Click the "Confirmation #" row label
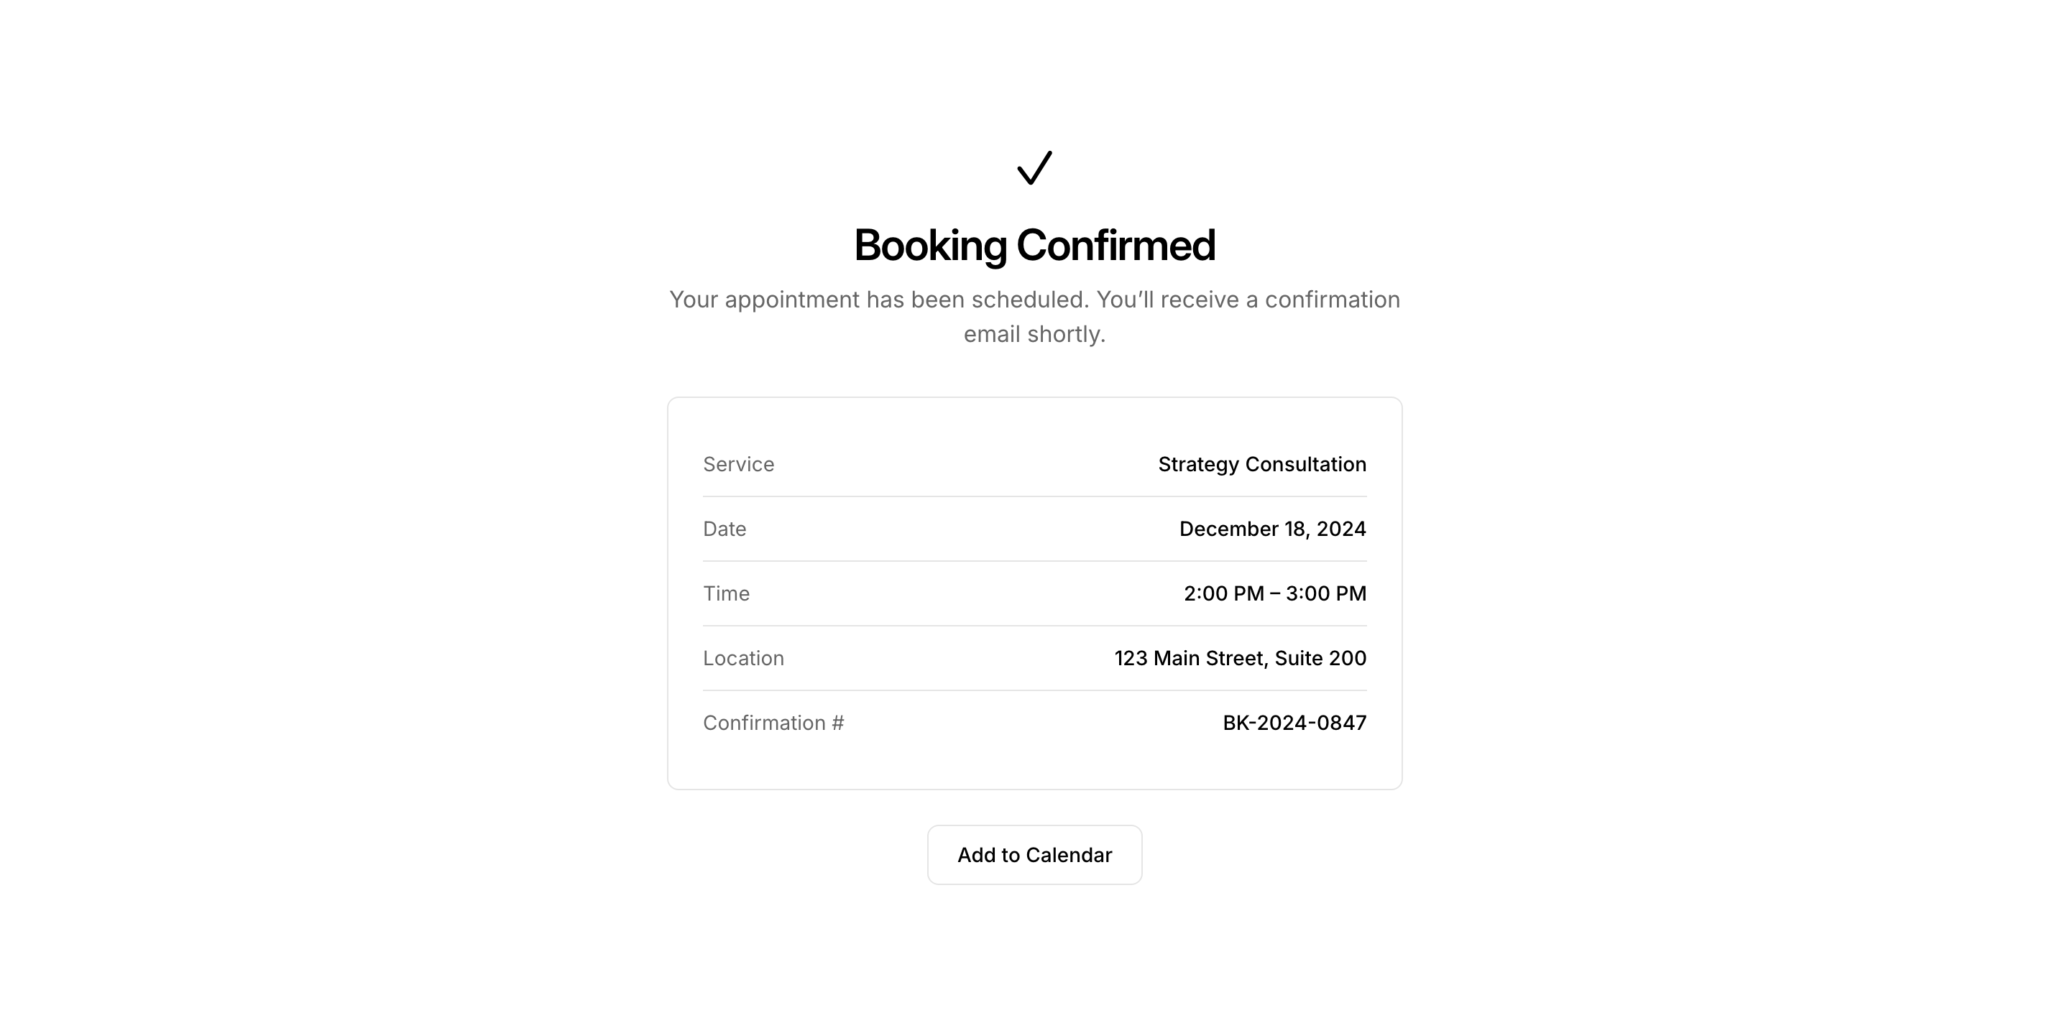 [x=773, y=723]
